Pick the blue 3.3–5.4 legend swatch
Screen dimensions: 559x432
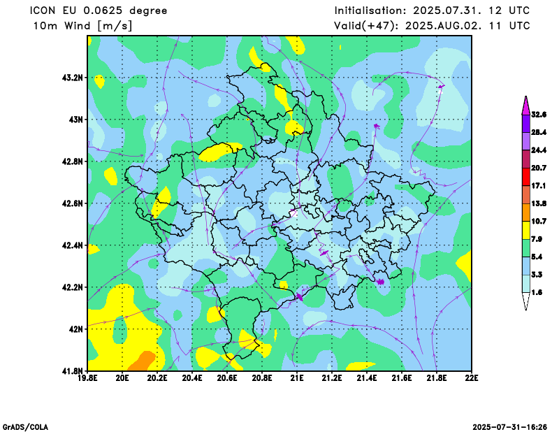coord(526,266)
